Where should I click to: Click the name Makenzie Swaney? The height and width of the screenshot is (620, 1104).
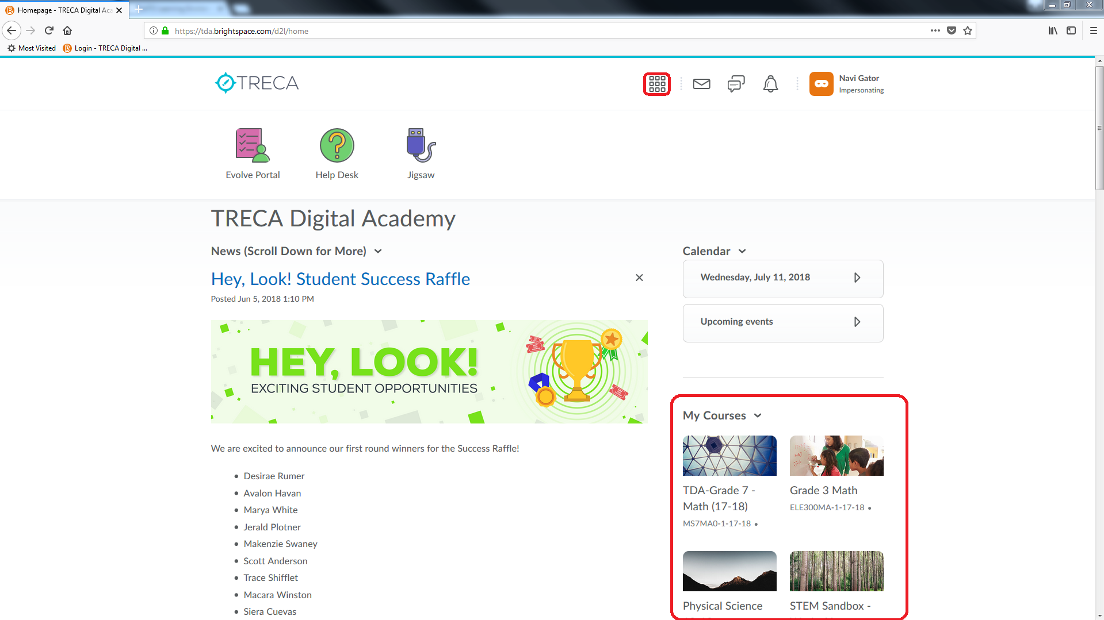(280, 544)
